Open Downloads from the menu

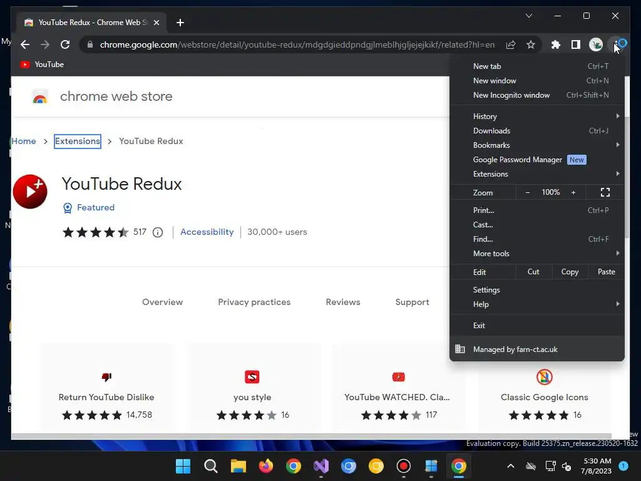(x=536, y=131)
